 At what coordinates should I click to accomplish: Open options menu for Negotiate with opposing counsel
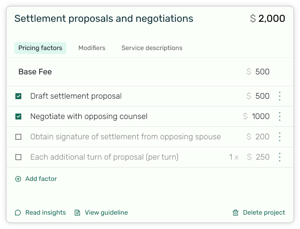280,116
